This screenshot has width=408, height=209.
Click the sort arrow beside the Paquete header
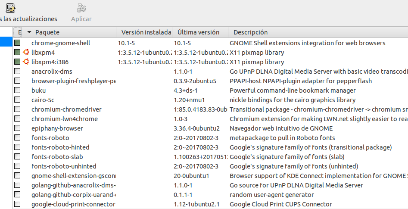pyautogui.click(x=29, y=32)
